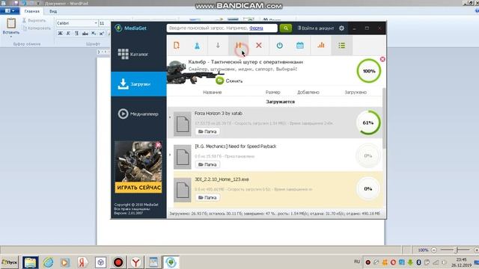The height and width of the screenshot is (269, 479).
Task: Click the downloads list vertical scrollbar
Action: [x=384, y=118]
